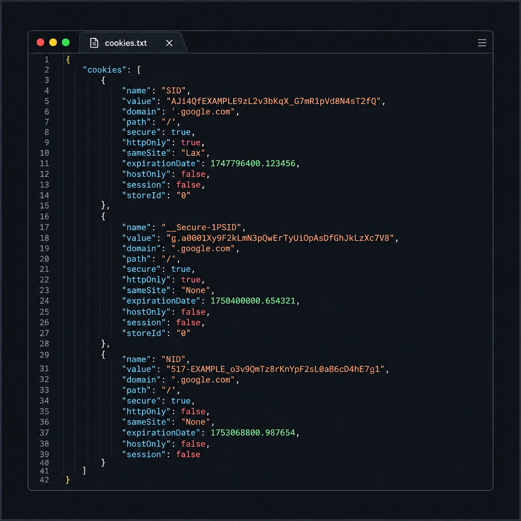Click the number 1747796400.123456
521x521 pixels.
tap(253, 163)
